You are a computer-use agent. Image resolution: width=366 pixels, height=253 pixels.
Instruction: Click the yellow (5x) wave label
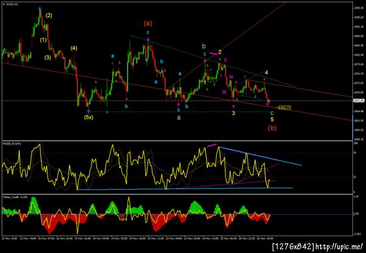point(88,118)
